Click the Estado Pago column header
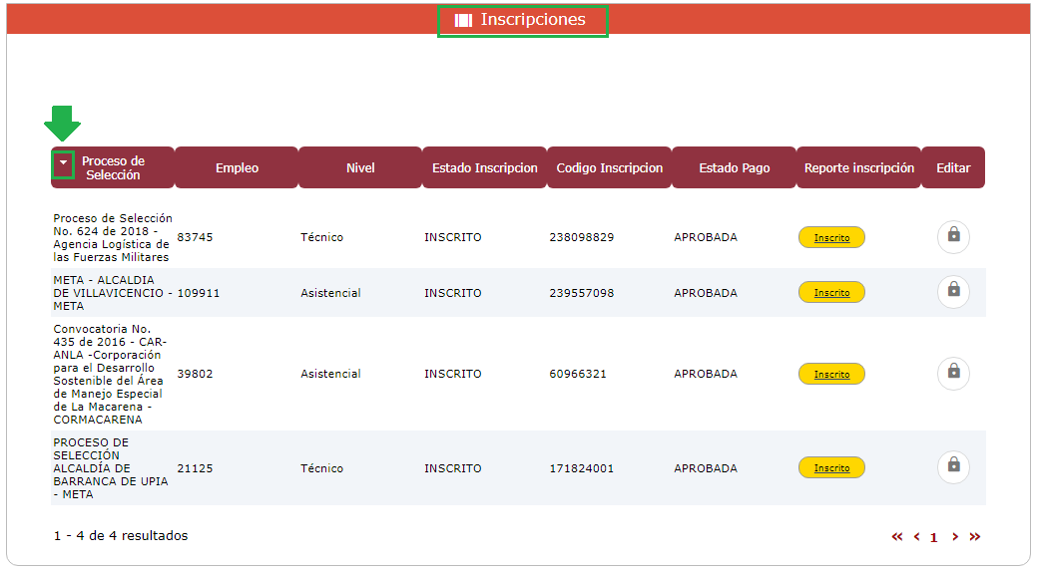 (734, 168)
